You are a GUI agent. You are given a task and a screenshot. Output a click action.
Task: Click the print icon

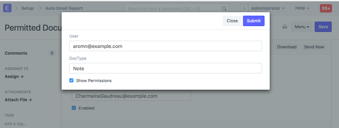[x=285, y=27]
